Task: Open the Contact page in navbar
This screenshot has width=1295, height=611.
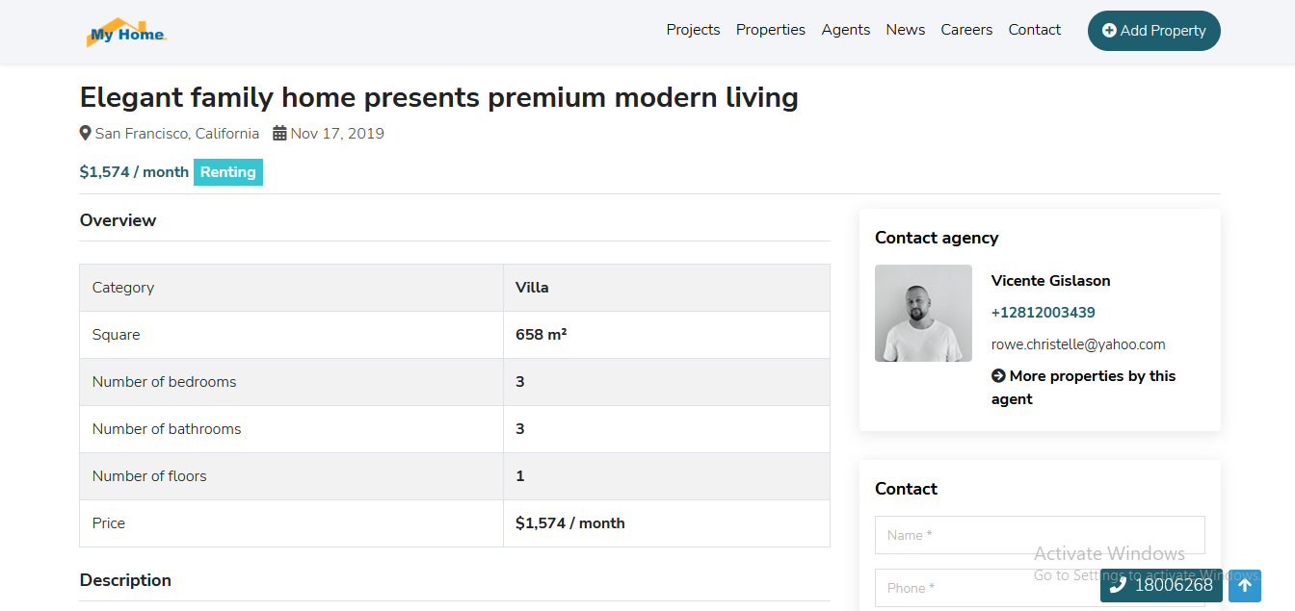Action: (x=1035, y=30)
